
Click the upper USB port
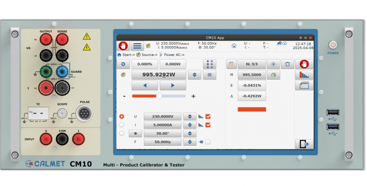click(x=333, y=113)
